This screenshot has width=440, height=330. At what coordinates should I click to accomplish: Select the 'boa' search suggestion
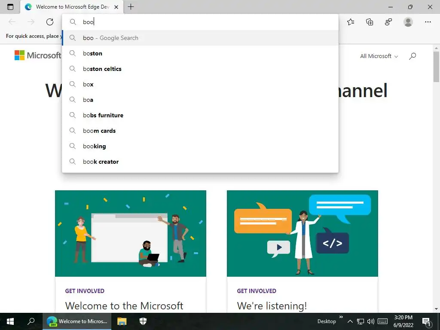pos(200,100)
